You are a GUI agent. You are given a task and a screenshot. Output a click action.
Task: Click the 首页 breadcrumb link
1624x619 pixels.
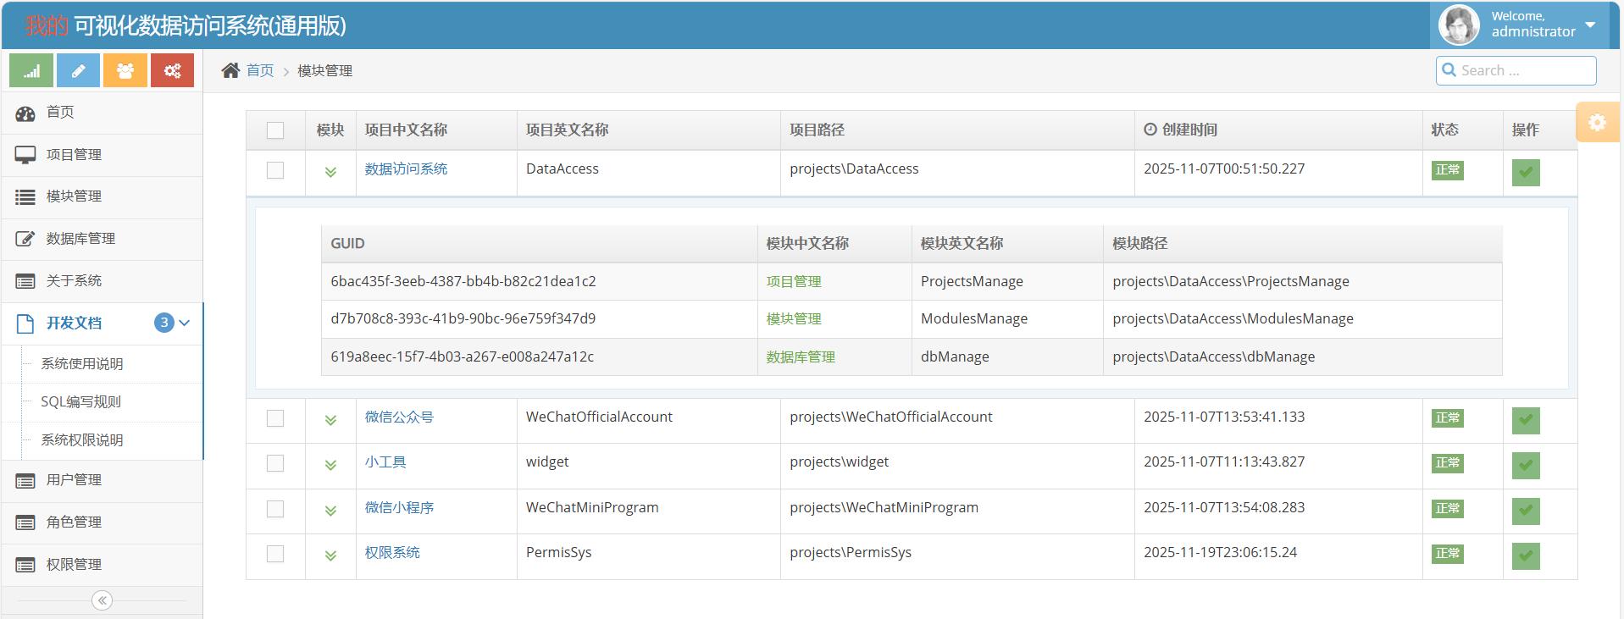[260, 70]
